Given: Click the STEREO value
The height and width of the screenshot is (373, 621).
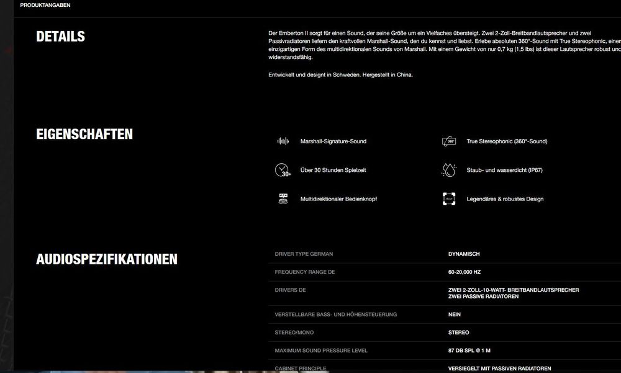Looking at the screenshot, I should pyautogui.click(x=459, y=333).
